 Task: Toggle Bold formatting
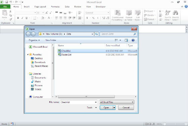coord(18,18)
